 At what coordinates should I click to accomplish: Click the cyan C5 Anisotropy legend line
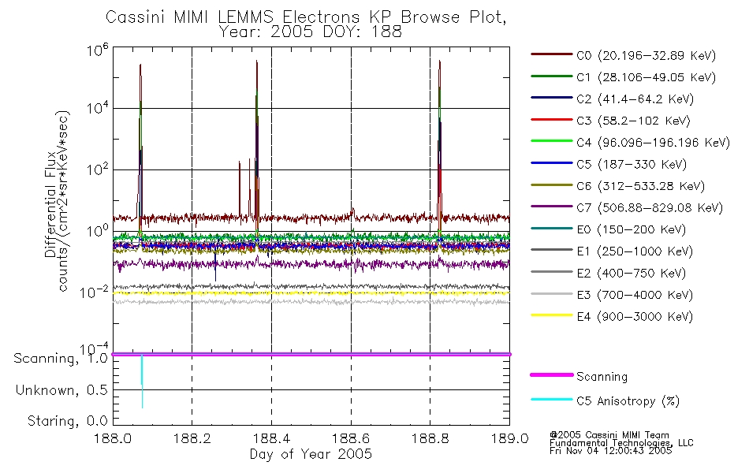tap(552, 400)
